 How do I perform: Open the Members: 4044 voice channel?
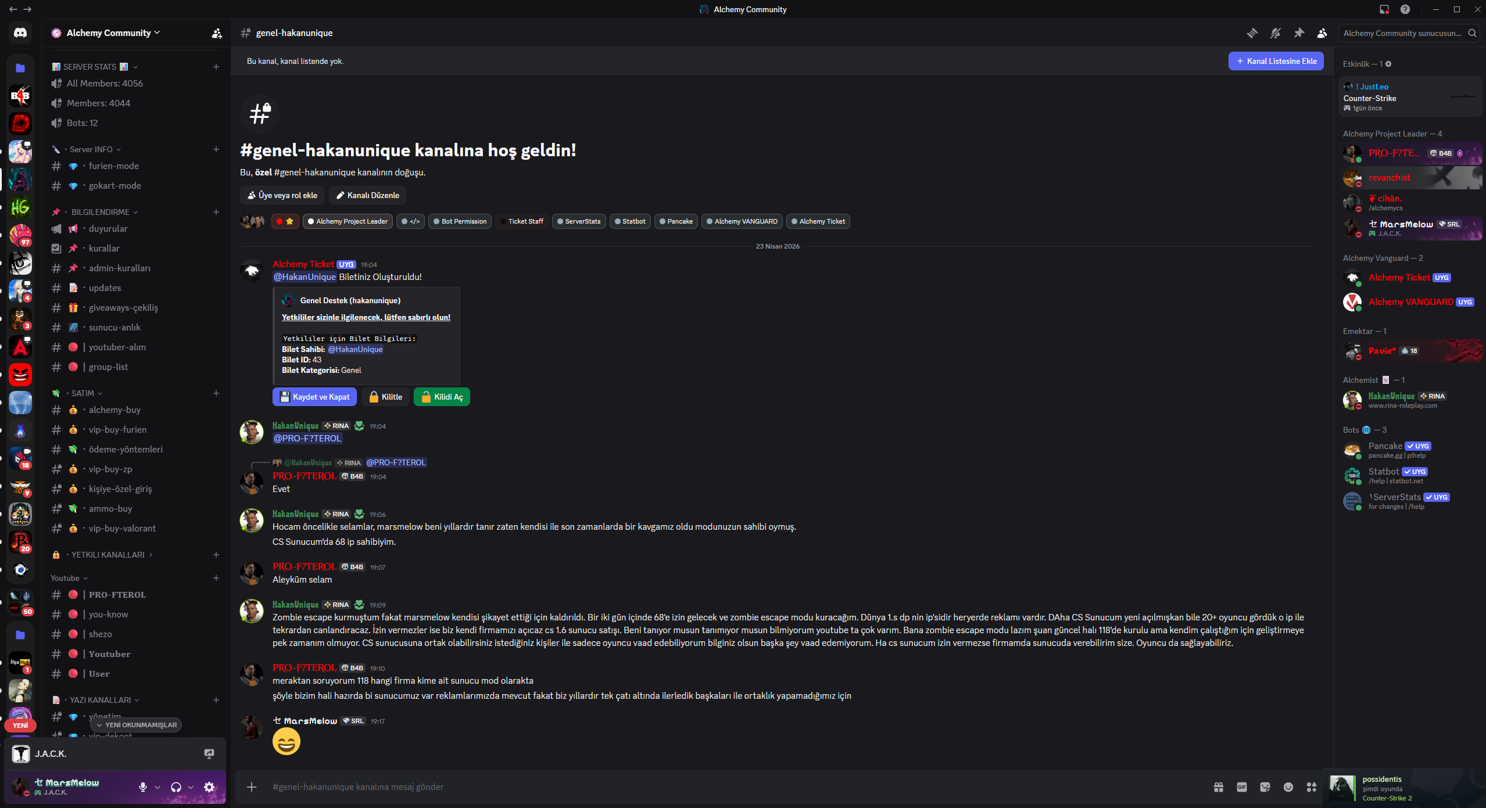click(x=135, y=103)
